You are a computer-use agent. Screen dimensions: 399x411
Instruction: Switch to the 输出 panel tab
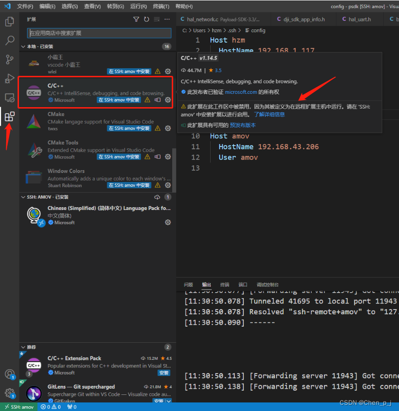206,284
